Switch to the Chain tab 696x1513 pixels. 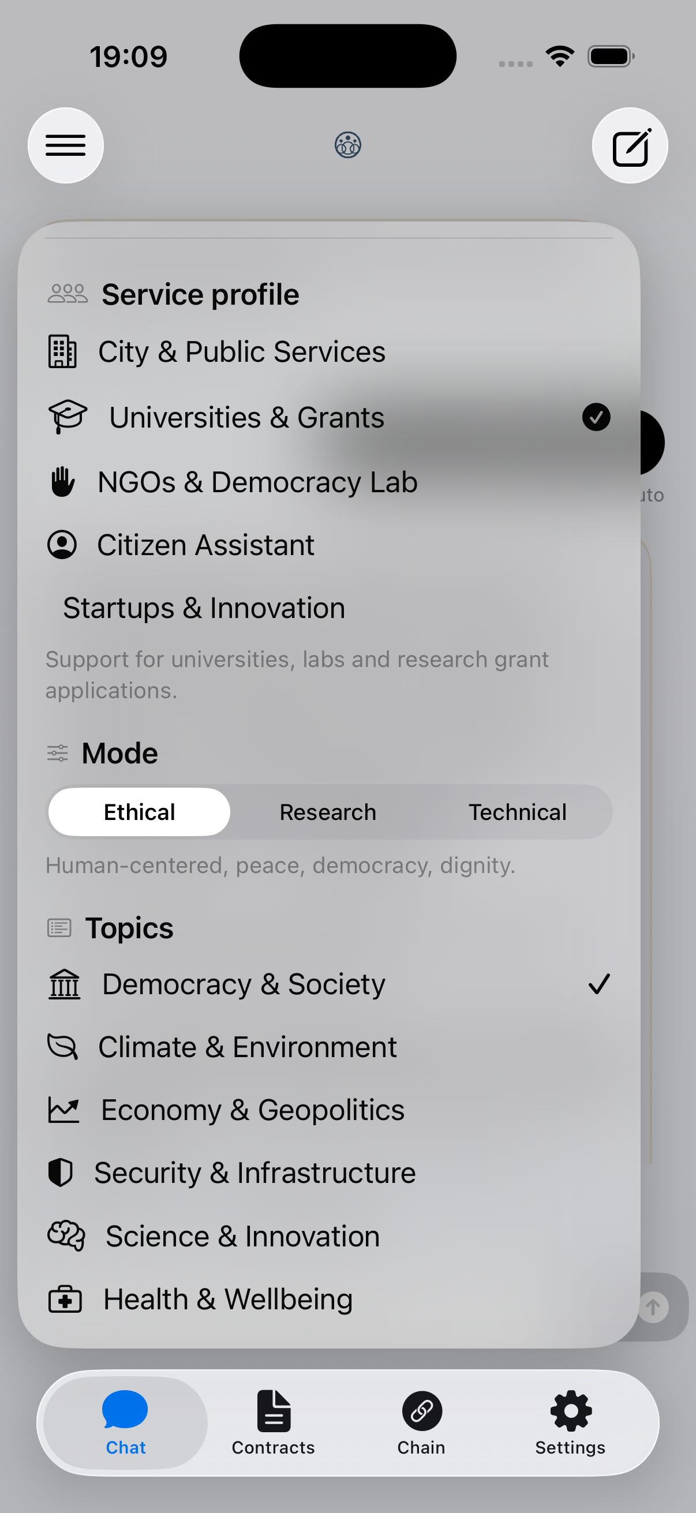point(421,1422)
